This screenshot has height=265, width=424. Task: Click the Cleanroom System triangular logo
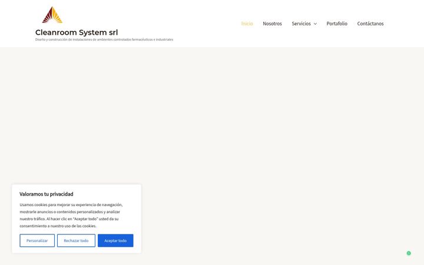tap(52, 15)
